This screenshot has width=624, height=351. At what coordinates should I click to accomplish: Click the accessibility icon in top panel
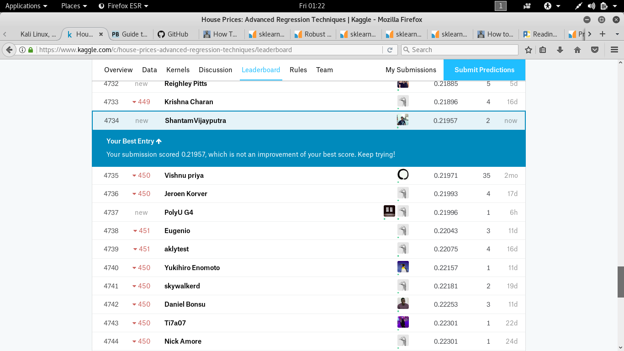point(548,6)
